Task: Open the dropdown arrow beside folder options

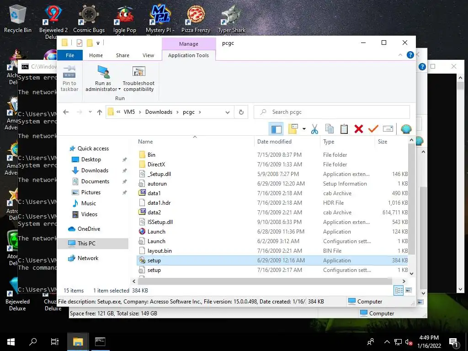Action: coord(304,129)
